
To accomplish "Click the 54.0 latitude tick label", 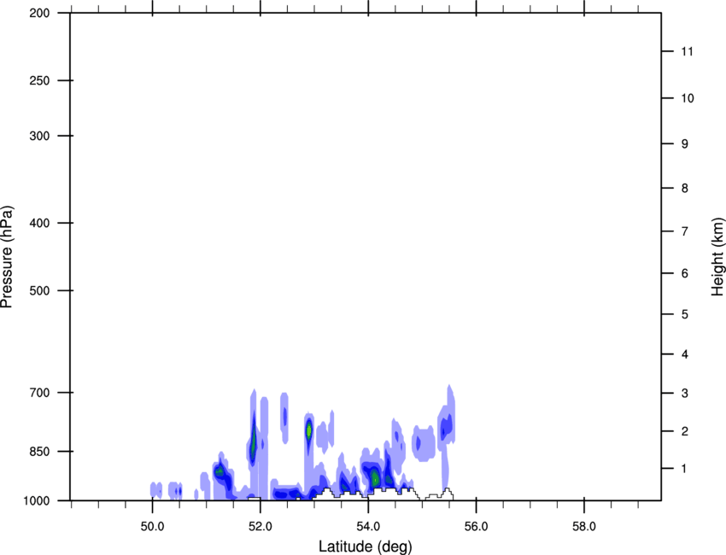I will point(368,527).
